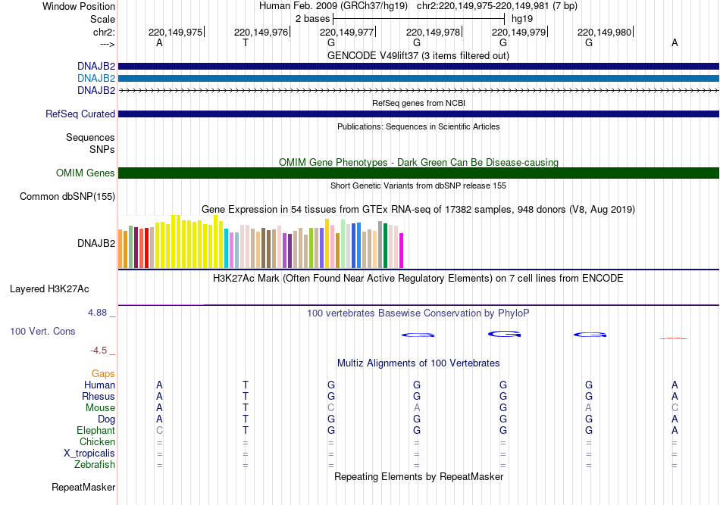Click the Common dbSNP(155) track label
This screenshot has height=505, width=720.
[67, 197]
